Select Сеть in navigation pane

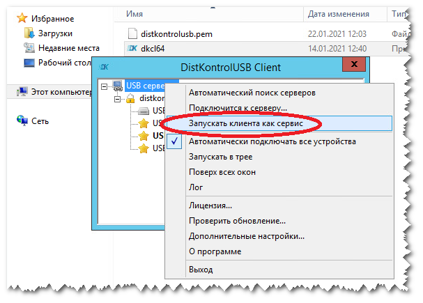(x=40, y=121)
